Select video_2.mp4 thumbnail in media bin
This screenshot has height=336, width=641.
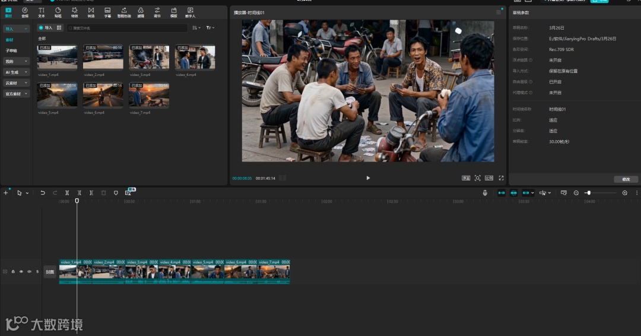point(103,57)
